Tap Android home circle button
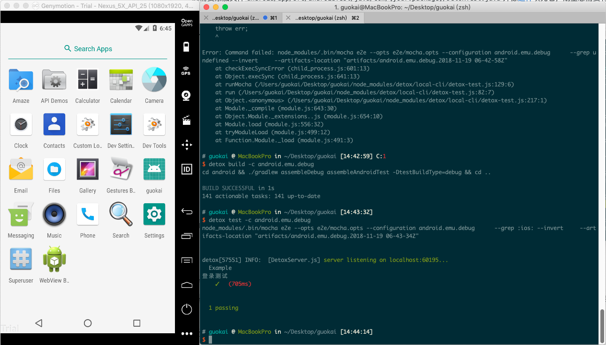The width and height of the screenshot is (606, 345). pyautogui.click(x=88, y=323)
